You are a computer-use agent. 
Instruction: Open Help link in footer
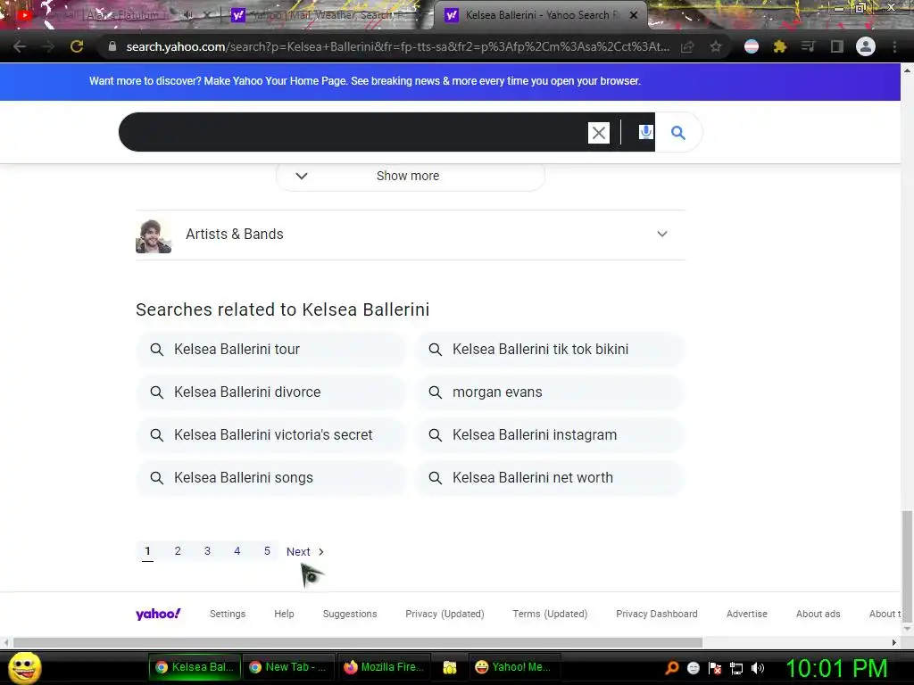click(x=284, y=614)
